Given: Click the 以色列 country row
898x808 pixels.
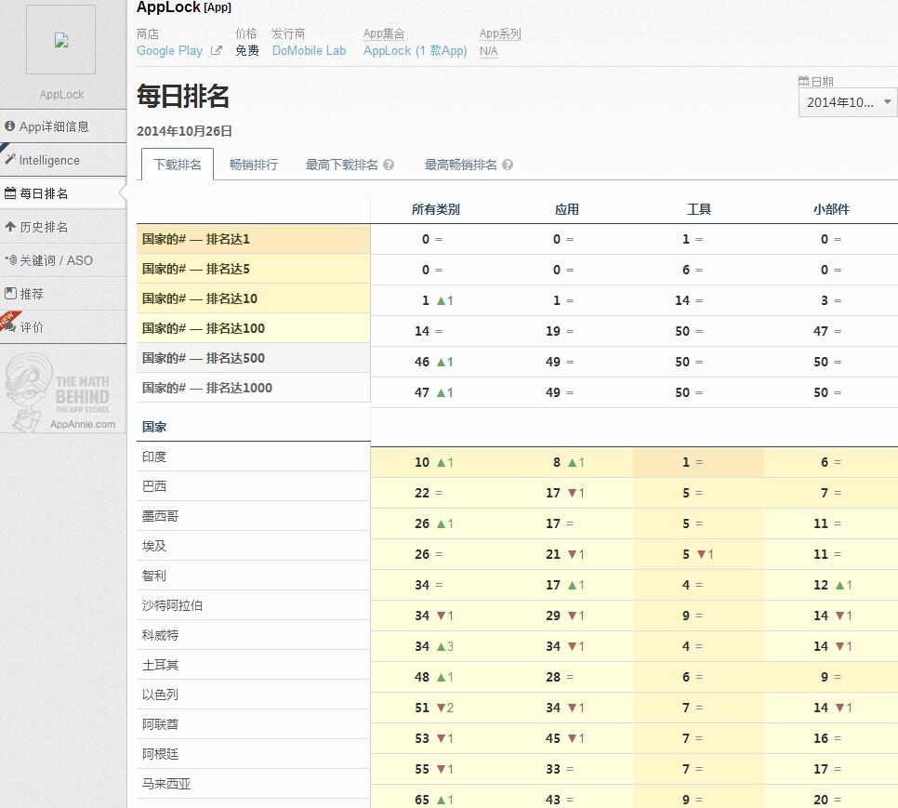Looking at the screenshot, I should [253, 695].
